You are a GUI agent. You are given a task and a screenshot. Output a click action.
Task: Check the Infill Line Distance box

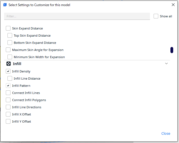tap(10, 79)
